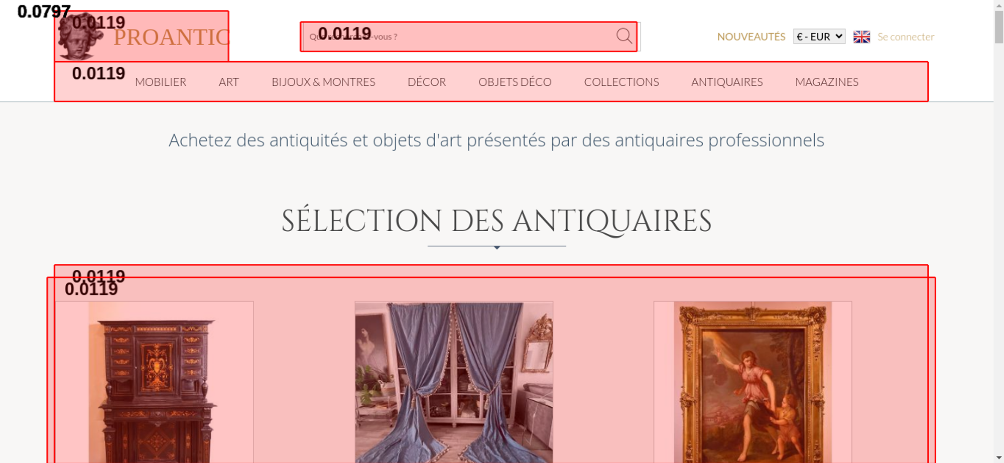1004x463 pixels.
Task: Open the gilt-framed painting thumbnail
Action: [752, 382]
